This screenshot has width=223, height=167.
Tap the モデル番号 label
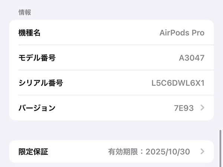(37, 58)
